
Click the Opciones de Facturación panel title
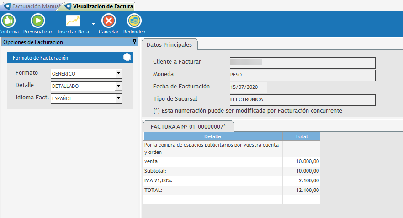tap(33, 42)
